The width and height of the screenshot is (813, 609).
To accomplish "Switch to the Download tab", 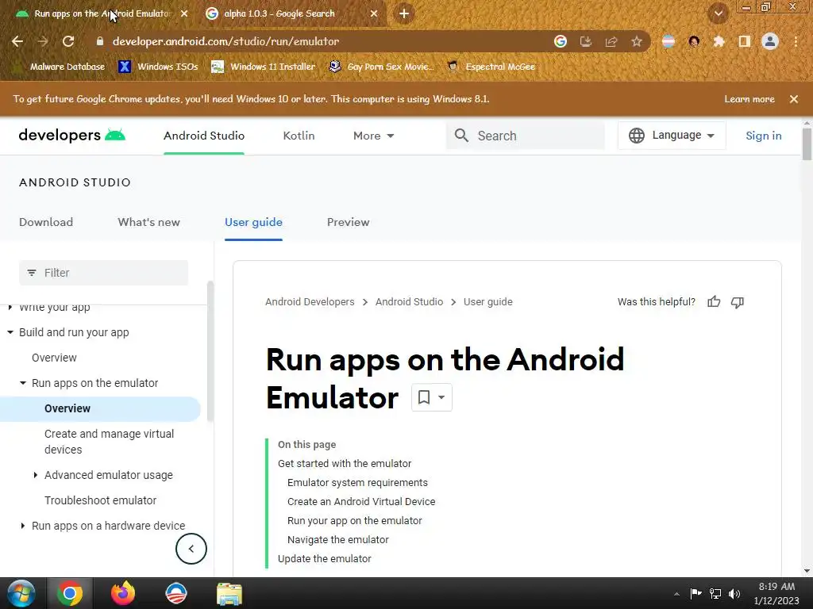I will point(45,222).
